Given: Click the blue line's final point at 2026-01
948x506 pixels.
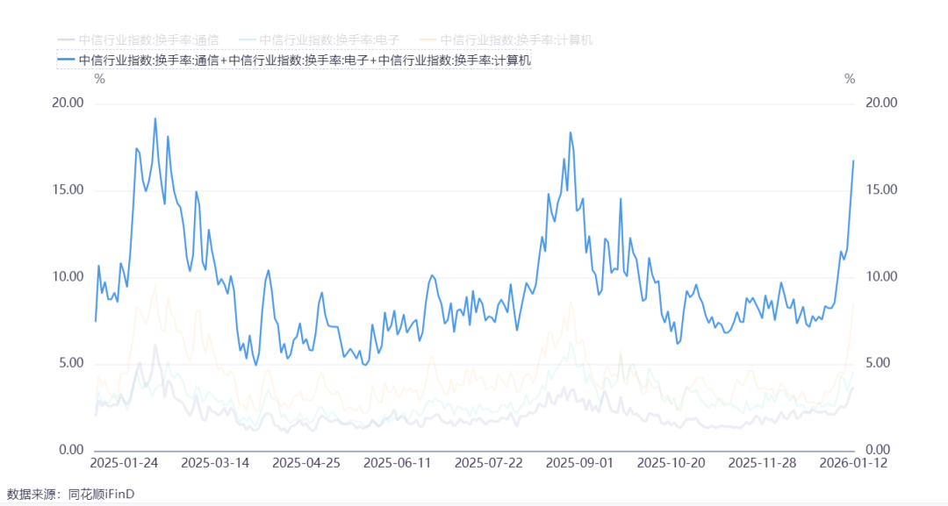Looking at the screenshot, I should [x=854, y=160].
